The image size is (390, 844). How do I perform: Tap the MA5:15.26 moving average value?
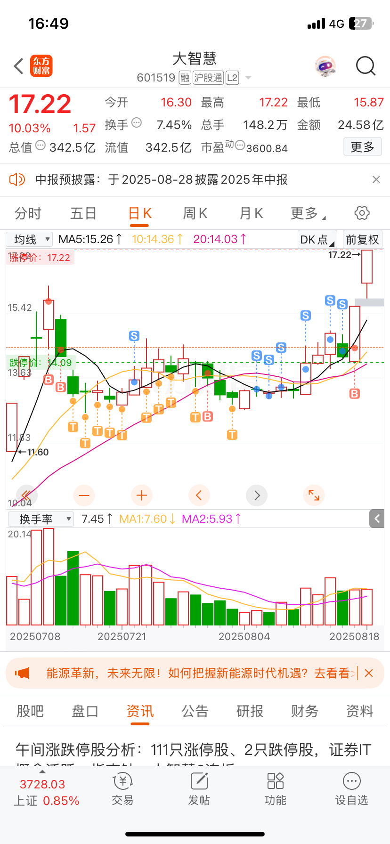tap(90, 239)
